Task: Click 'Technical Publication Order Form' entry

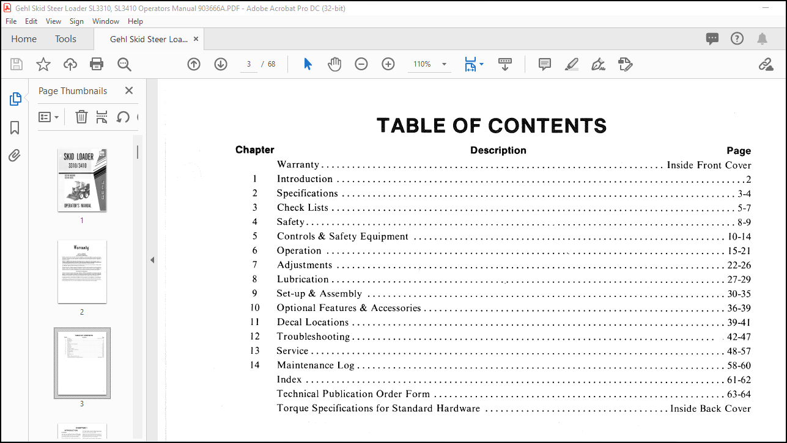Action: [353, 394]
